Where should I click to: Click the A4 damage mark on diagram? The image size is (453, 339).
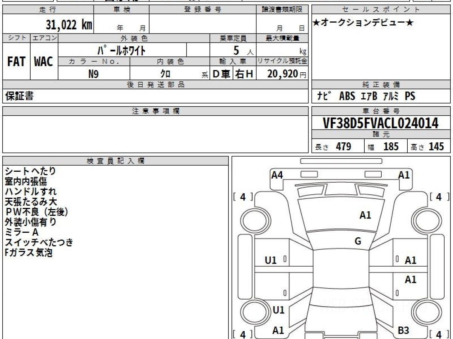point(277,175)
